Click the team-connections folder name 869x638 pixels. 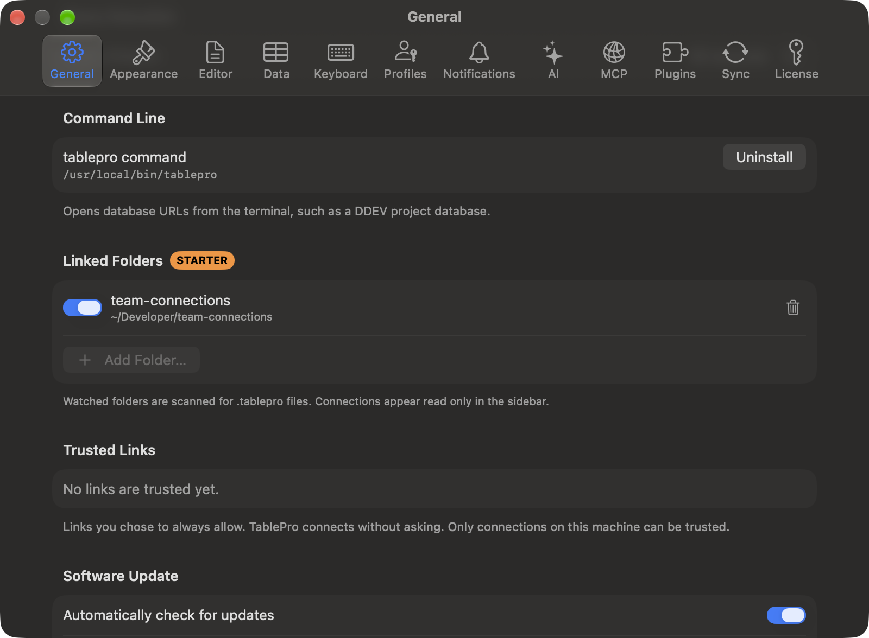click(x=171, y=301)
